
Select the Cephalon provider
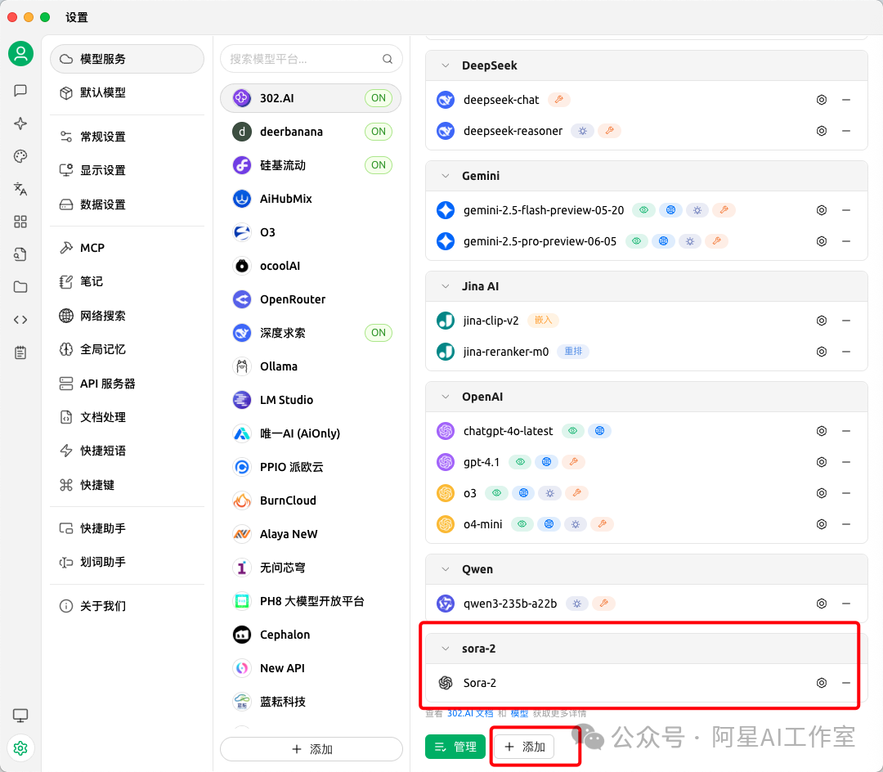[x=311, y=635]
